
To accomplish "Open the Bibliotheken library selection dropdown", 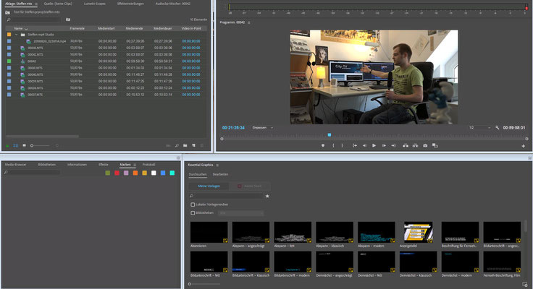I will [240, 213].
